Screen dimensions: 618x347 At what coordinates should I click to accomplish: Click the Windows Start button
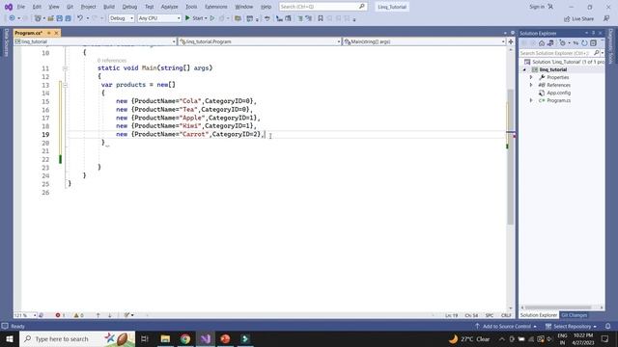(x=10, y=338)
